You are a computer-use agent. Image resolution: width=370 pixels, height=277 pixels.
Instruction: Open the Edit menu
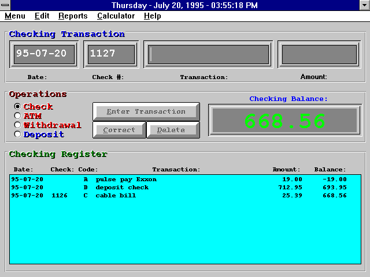coord(42,16)
